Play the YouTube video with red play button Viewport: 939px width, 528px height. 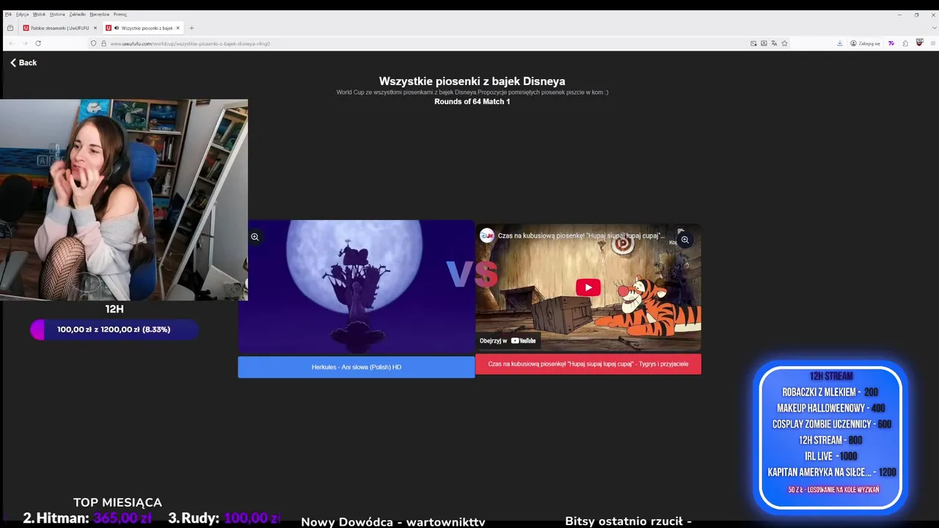coord(588,287)
